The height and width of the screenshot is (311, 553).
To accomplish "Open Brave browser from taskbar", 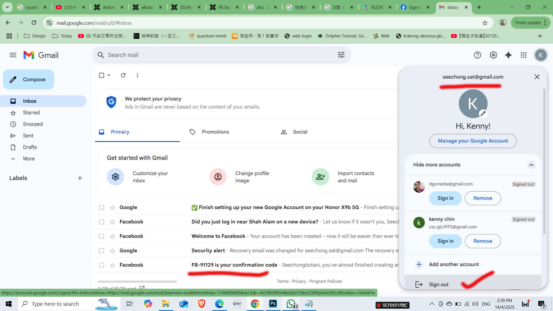I will [x=202, y=304].
